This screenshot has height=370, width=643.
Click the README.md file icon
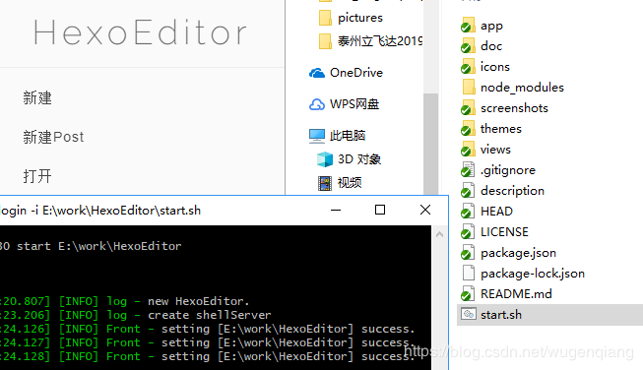(468, 294)
